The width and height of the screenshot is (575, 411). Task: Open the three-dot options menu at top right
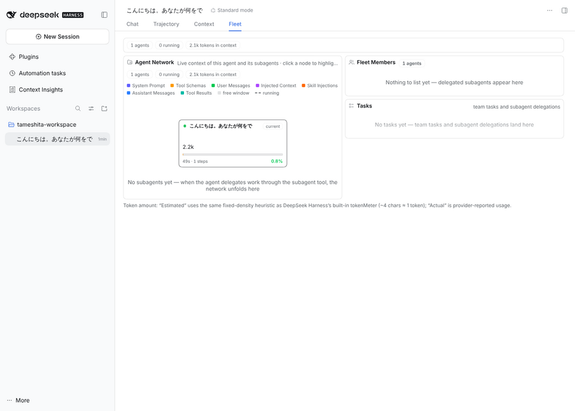pyautogui.click(x=549, y=10)
